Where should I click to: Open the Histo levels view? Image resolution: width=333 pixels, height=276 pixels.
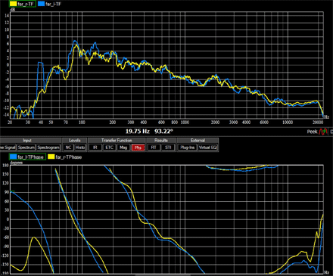[x=80, y=147]
